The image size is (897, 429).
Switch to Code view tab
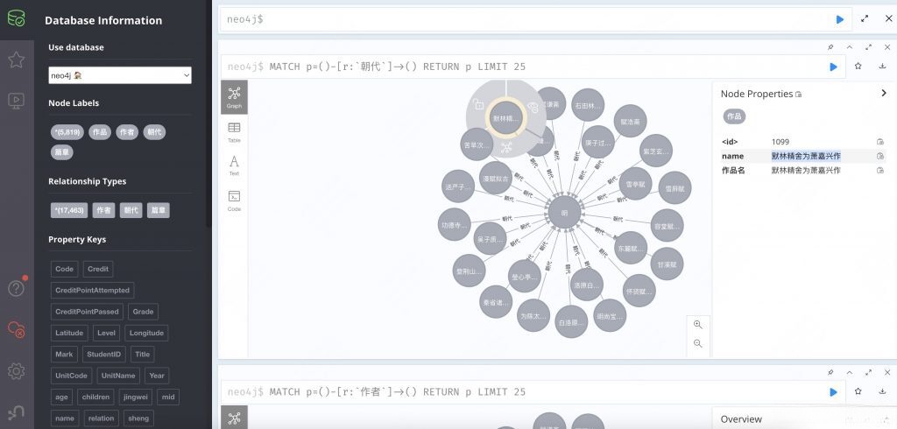[234, 200]
